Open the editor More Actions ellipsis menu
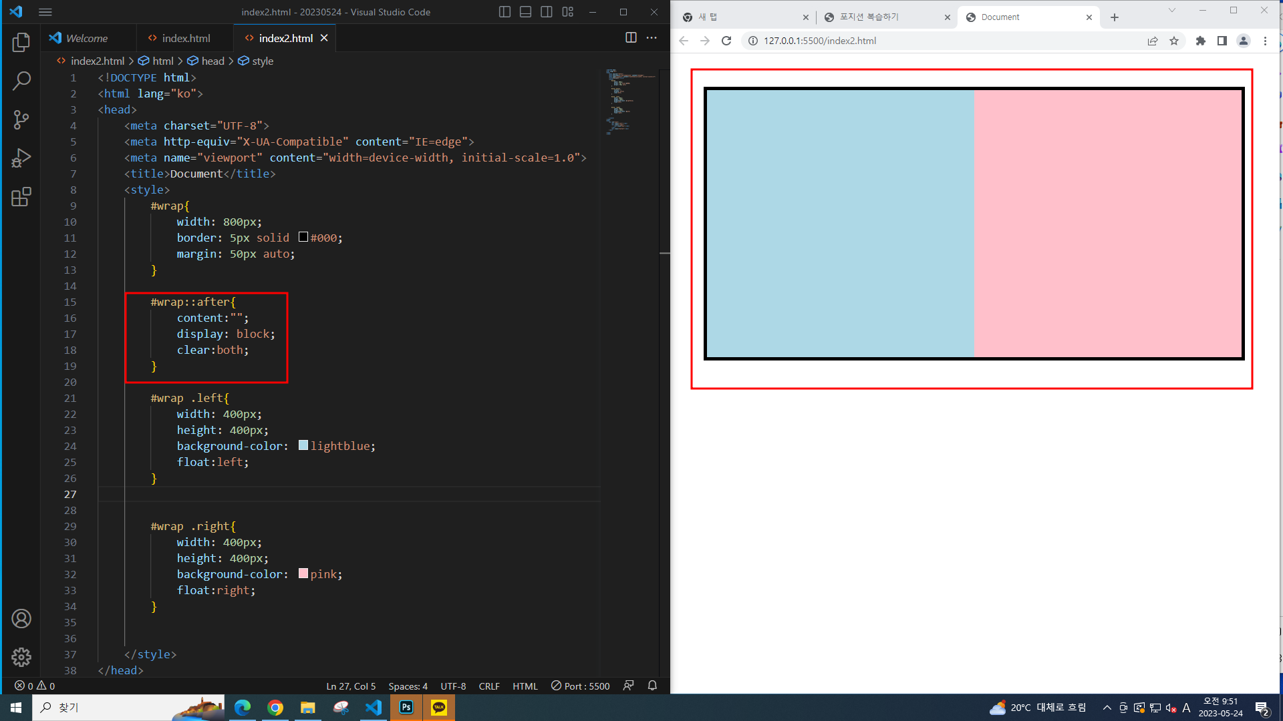 (x=652, y=38)
